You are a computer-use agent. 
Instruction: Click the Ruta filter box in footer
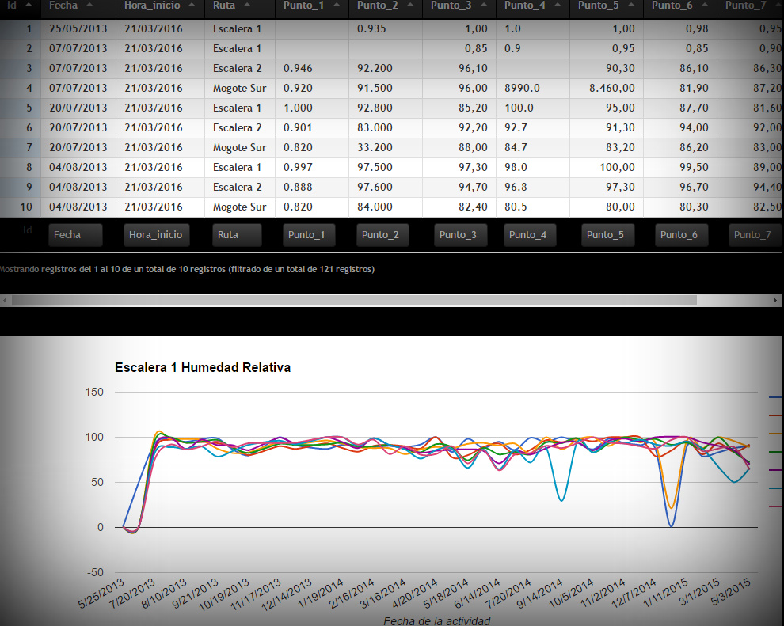click(237, 235)
